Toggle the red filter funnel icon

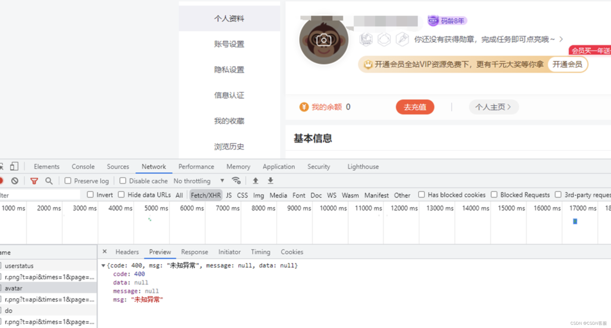pyautogui.click(x=34, y=181)
